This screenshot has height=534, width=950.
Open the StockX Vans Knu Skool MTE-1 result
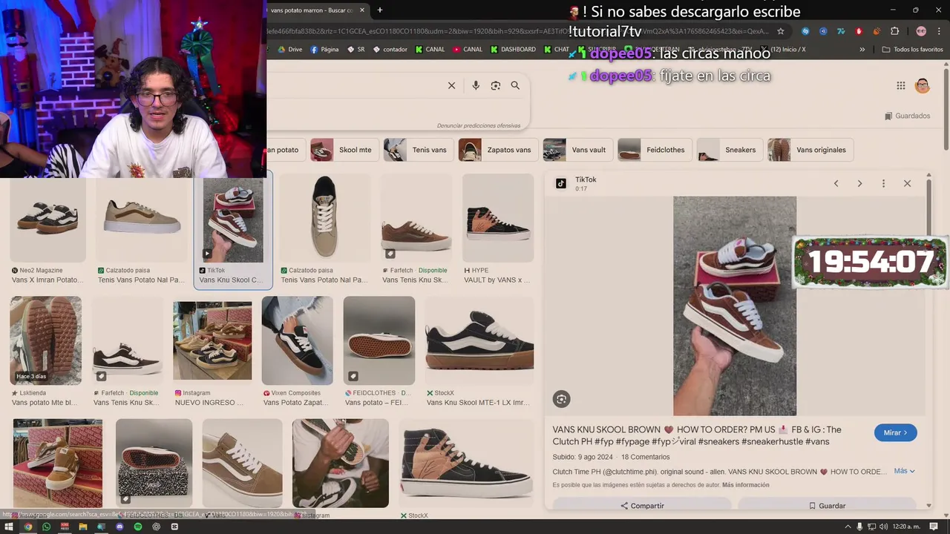[479, 352]
